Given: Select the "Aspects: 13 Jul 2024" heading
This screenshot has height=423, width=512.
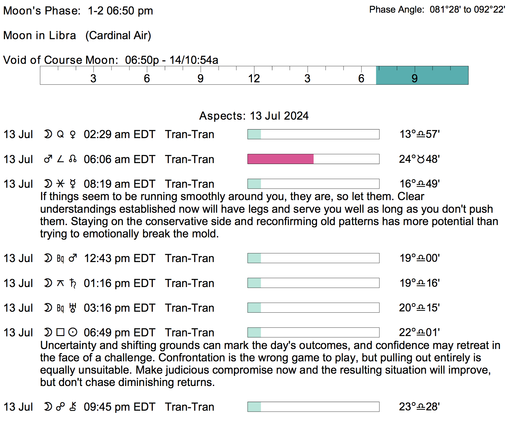Looking at the screenshot, I should pos(254,116).
